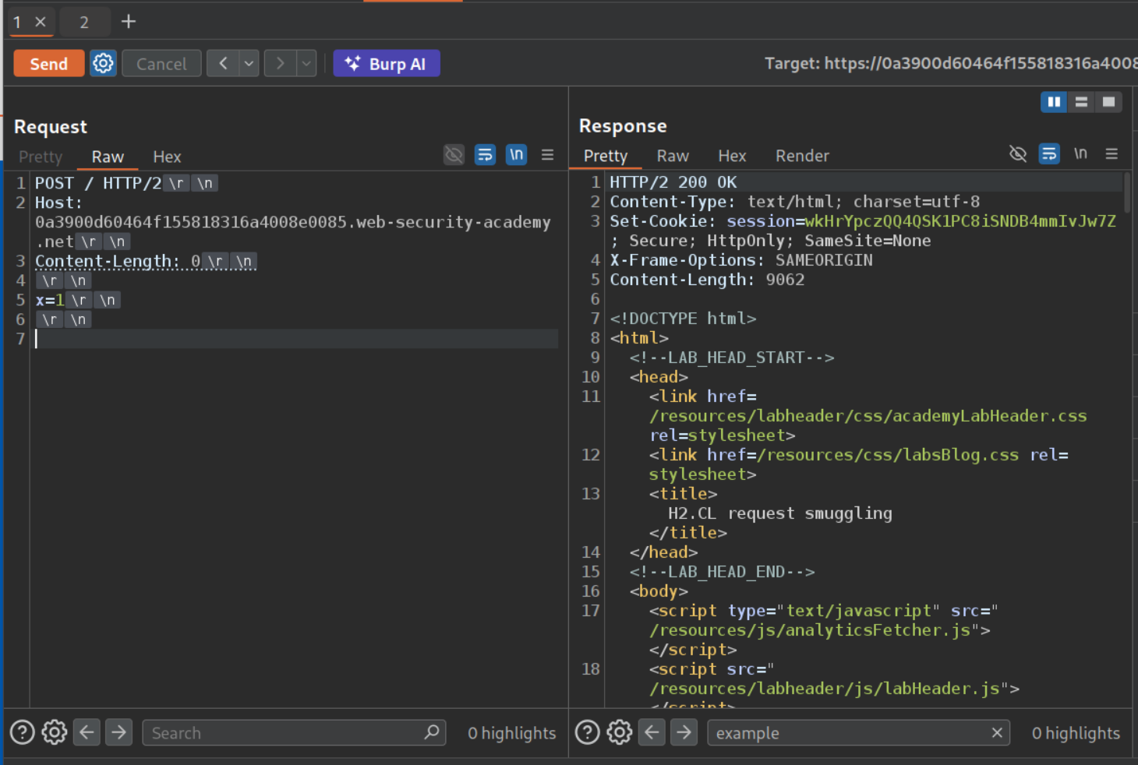Open Burp AI assistant
Screen dimensions: 1138x765
(x=387, y=64)
